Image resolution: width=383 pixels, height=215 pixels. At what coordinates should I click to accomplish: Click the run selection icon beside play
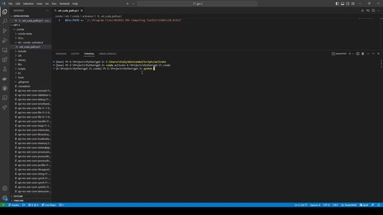coord(368,11)
